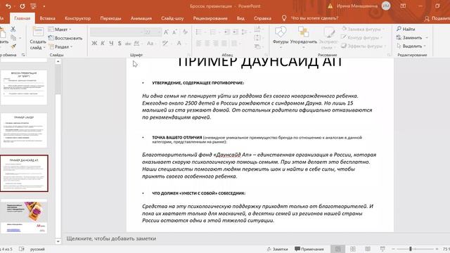Viewport: 450px width, 253px height.
Task: Decrease font size icon
Action: click(x=174, y=32)
